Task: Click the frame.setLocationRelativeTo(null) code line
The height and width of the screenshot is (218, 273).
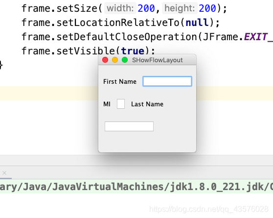Action: [121, 23]
